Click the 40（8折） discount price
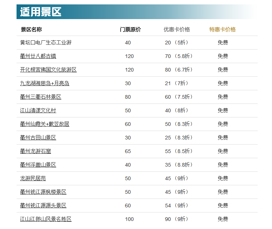Image resolution: width=272 pixels, height=229 pixels. [176, 110]
